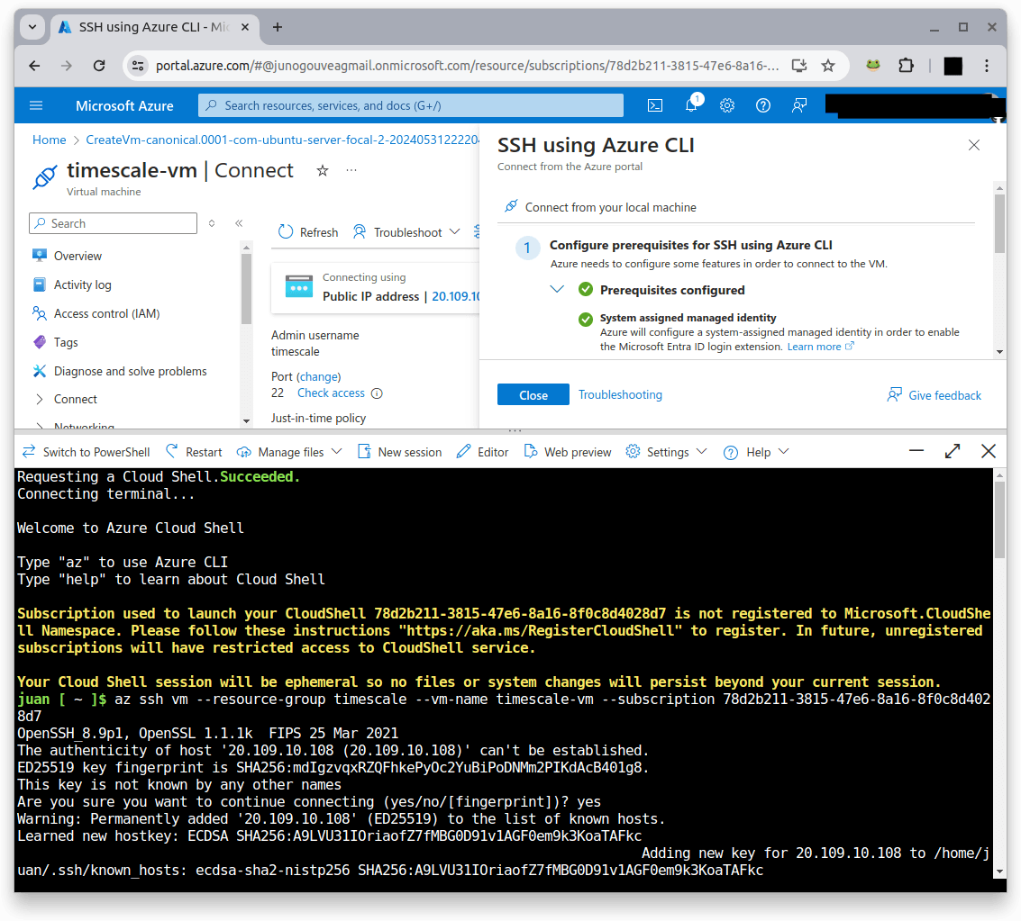This screenshot has height=921, width=1021.
Task: Expand the Connect item in sidebar
Action: (40, 399)
